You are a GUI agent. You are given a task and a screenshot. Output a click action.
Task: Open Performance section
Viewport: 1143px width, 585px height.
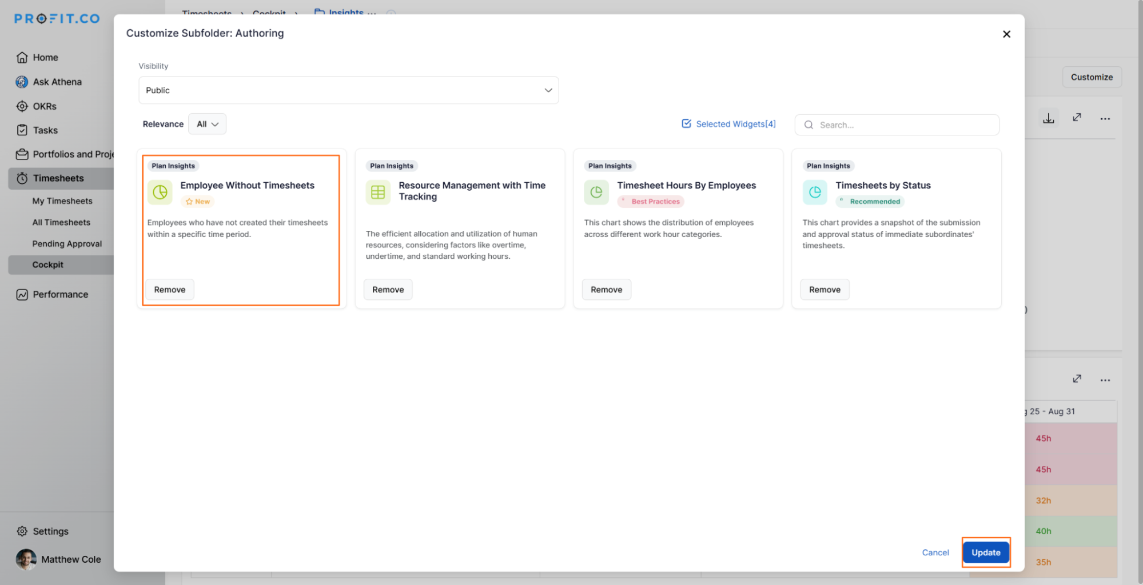(x=61, y=295)
